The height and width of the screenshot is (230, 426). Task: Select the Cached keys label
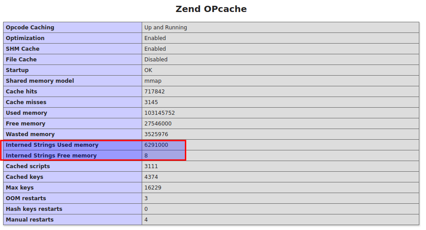point(24,177)
